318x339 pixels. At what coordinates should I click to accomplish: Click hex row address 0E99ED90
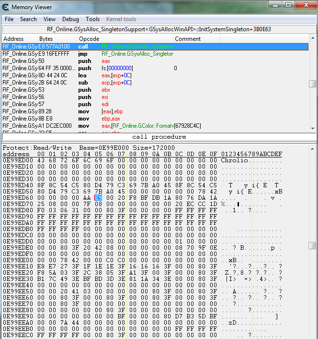click(18, 217)
